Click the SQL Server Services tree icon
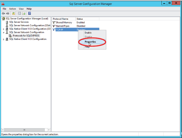This screenshot has height=138, width=182. (x=7, y=22)
